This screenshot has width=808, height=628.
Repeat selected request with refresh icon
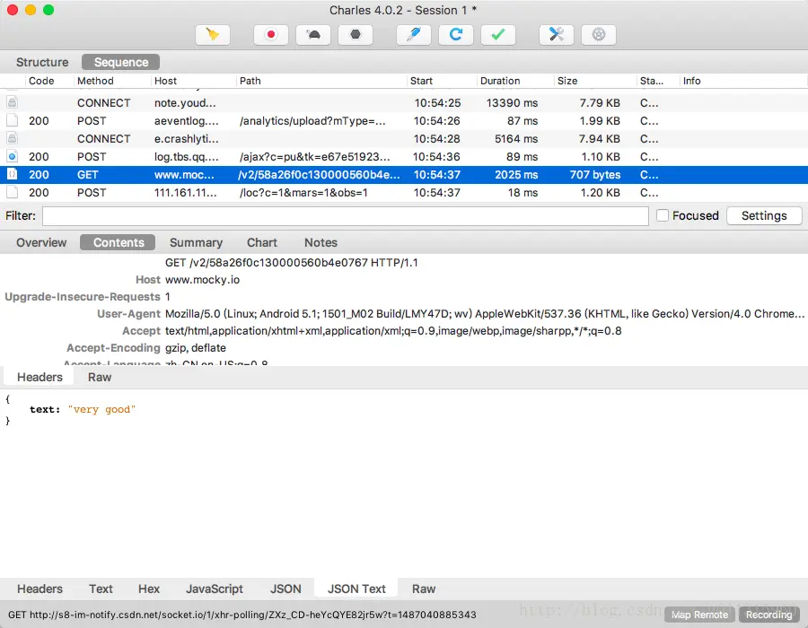[x=456, y=34]
